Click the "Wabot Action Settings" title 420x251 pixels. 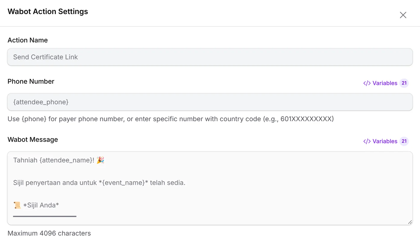[x=48, y=11]
